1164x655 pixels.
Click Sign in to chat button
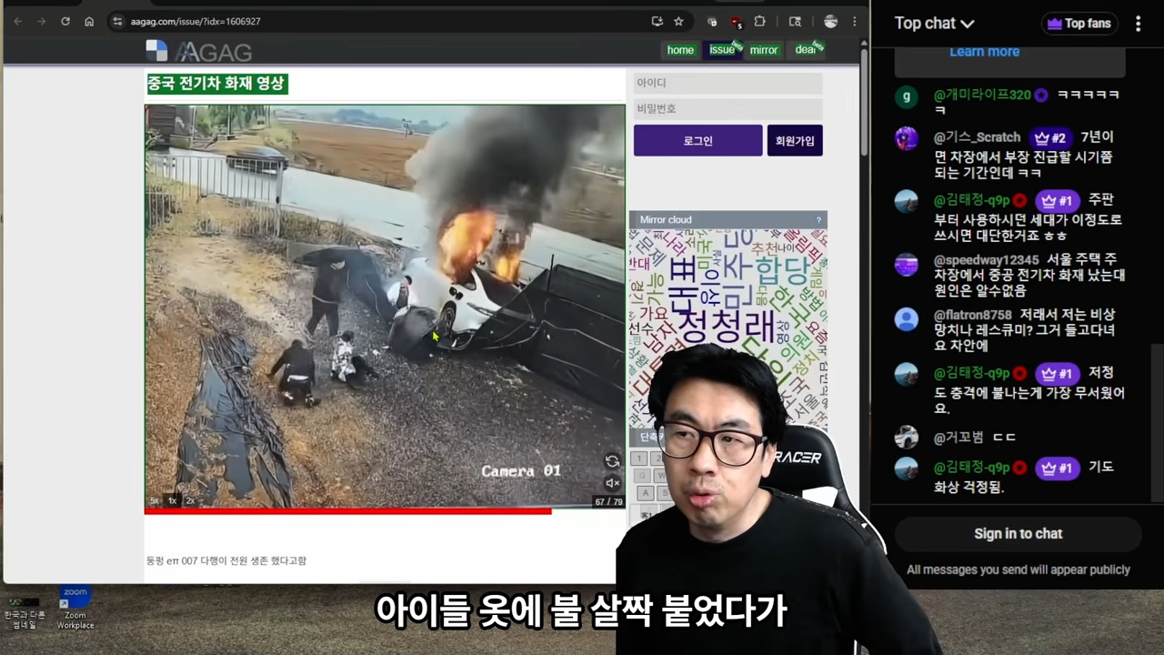coord(1018,534)
